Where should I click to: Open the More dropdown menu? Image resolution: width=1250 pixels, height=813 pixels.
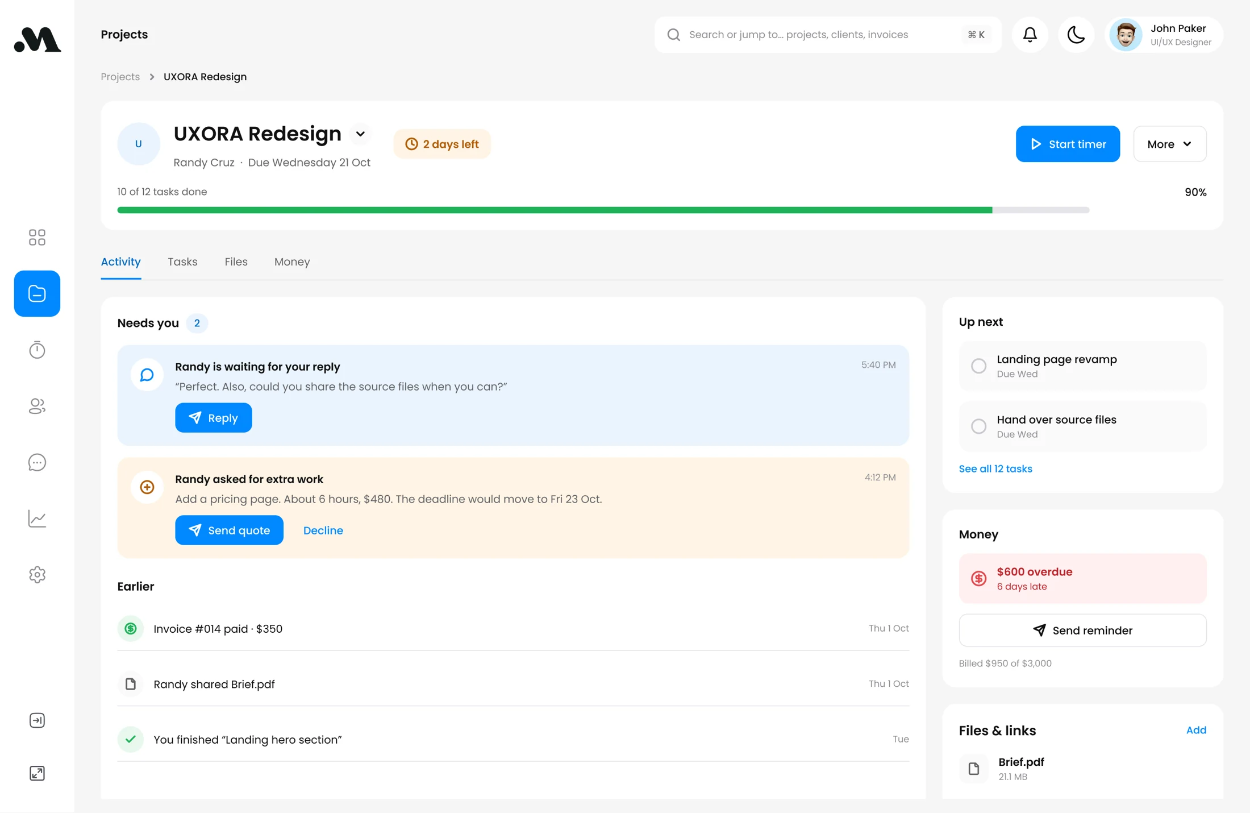[1170, 144]
